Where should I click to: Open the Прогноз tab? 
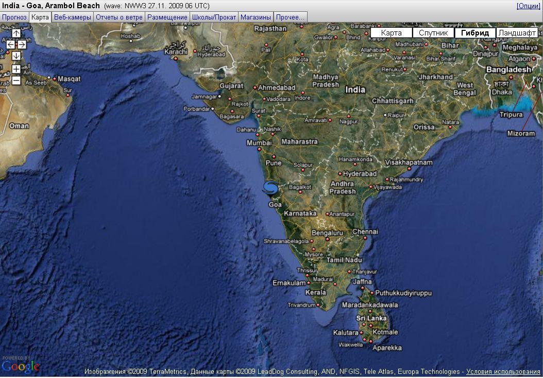[x=14, y=17]
